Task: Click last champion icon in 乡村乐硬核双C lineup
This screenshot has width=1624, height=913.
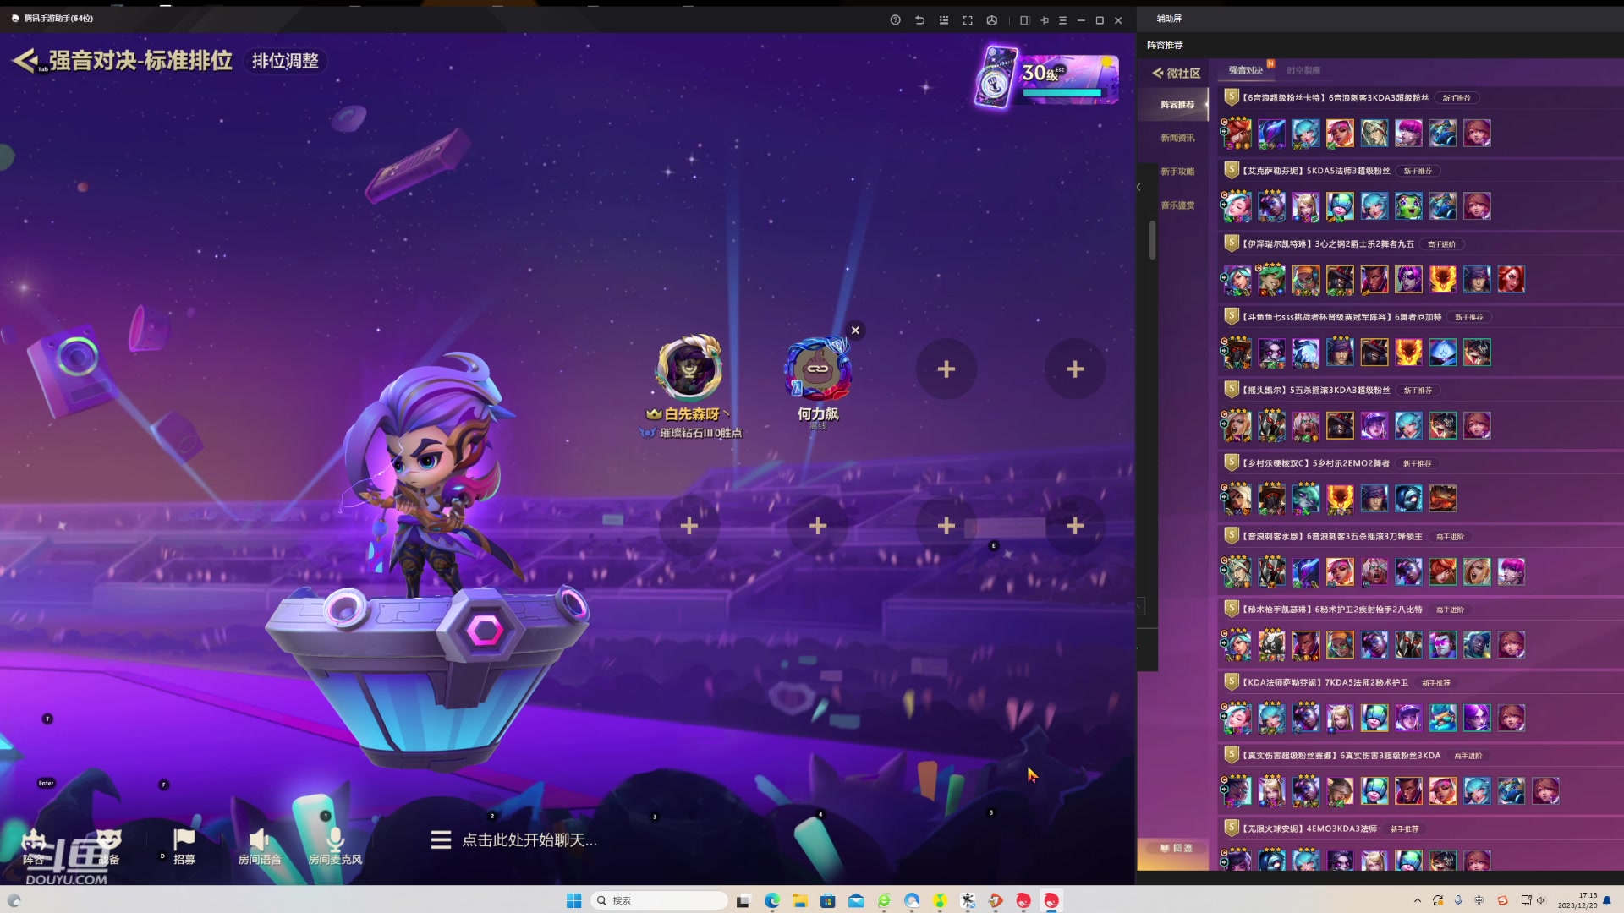Action: tap(1442, 498)
